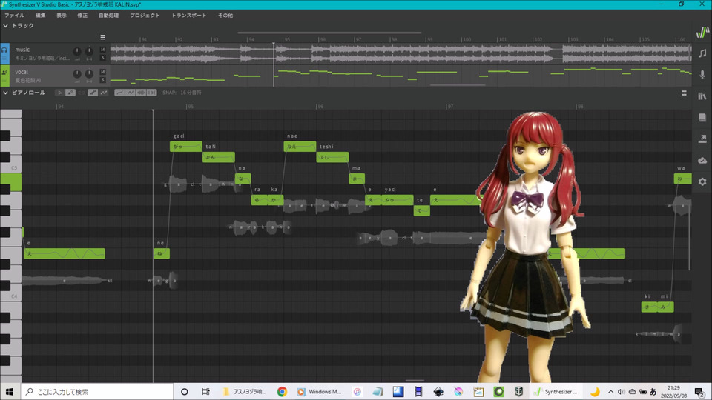Click singer icon on vocal track
The width and height of the screenshot is (712, 400).
pyautogui.click(x=4, y=72)
